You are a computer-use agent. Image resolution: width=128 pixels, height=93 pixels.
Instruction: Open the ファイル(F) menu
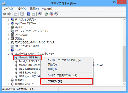pos(9,9)
